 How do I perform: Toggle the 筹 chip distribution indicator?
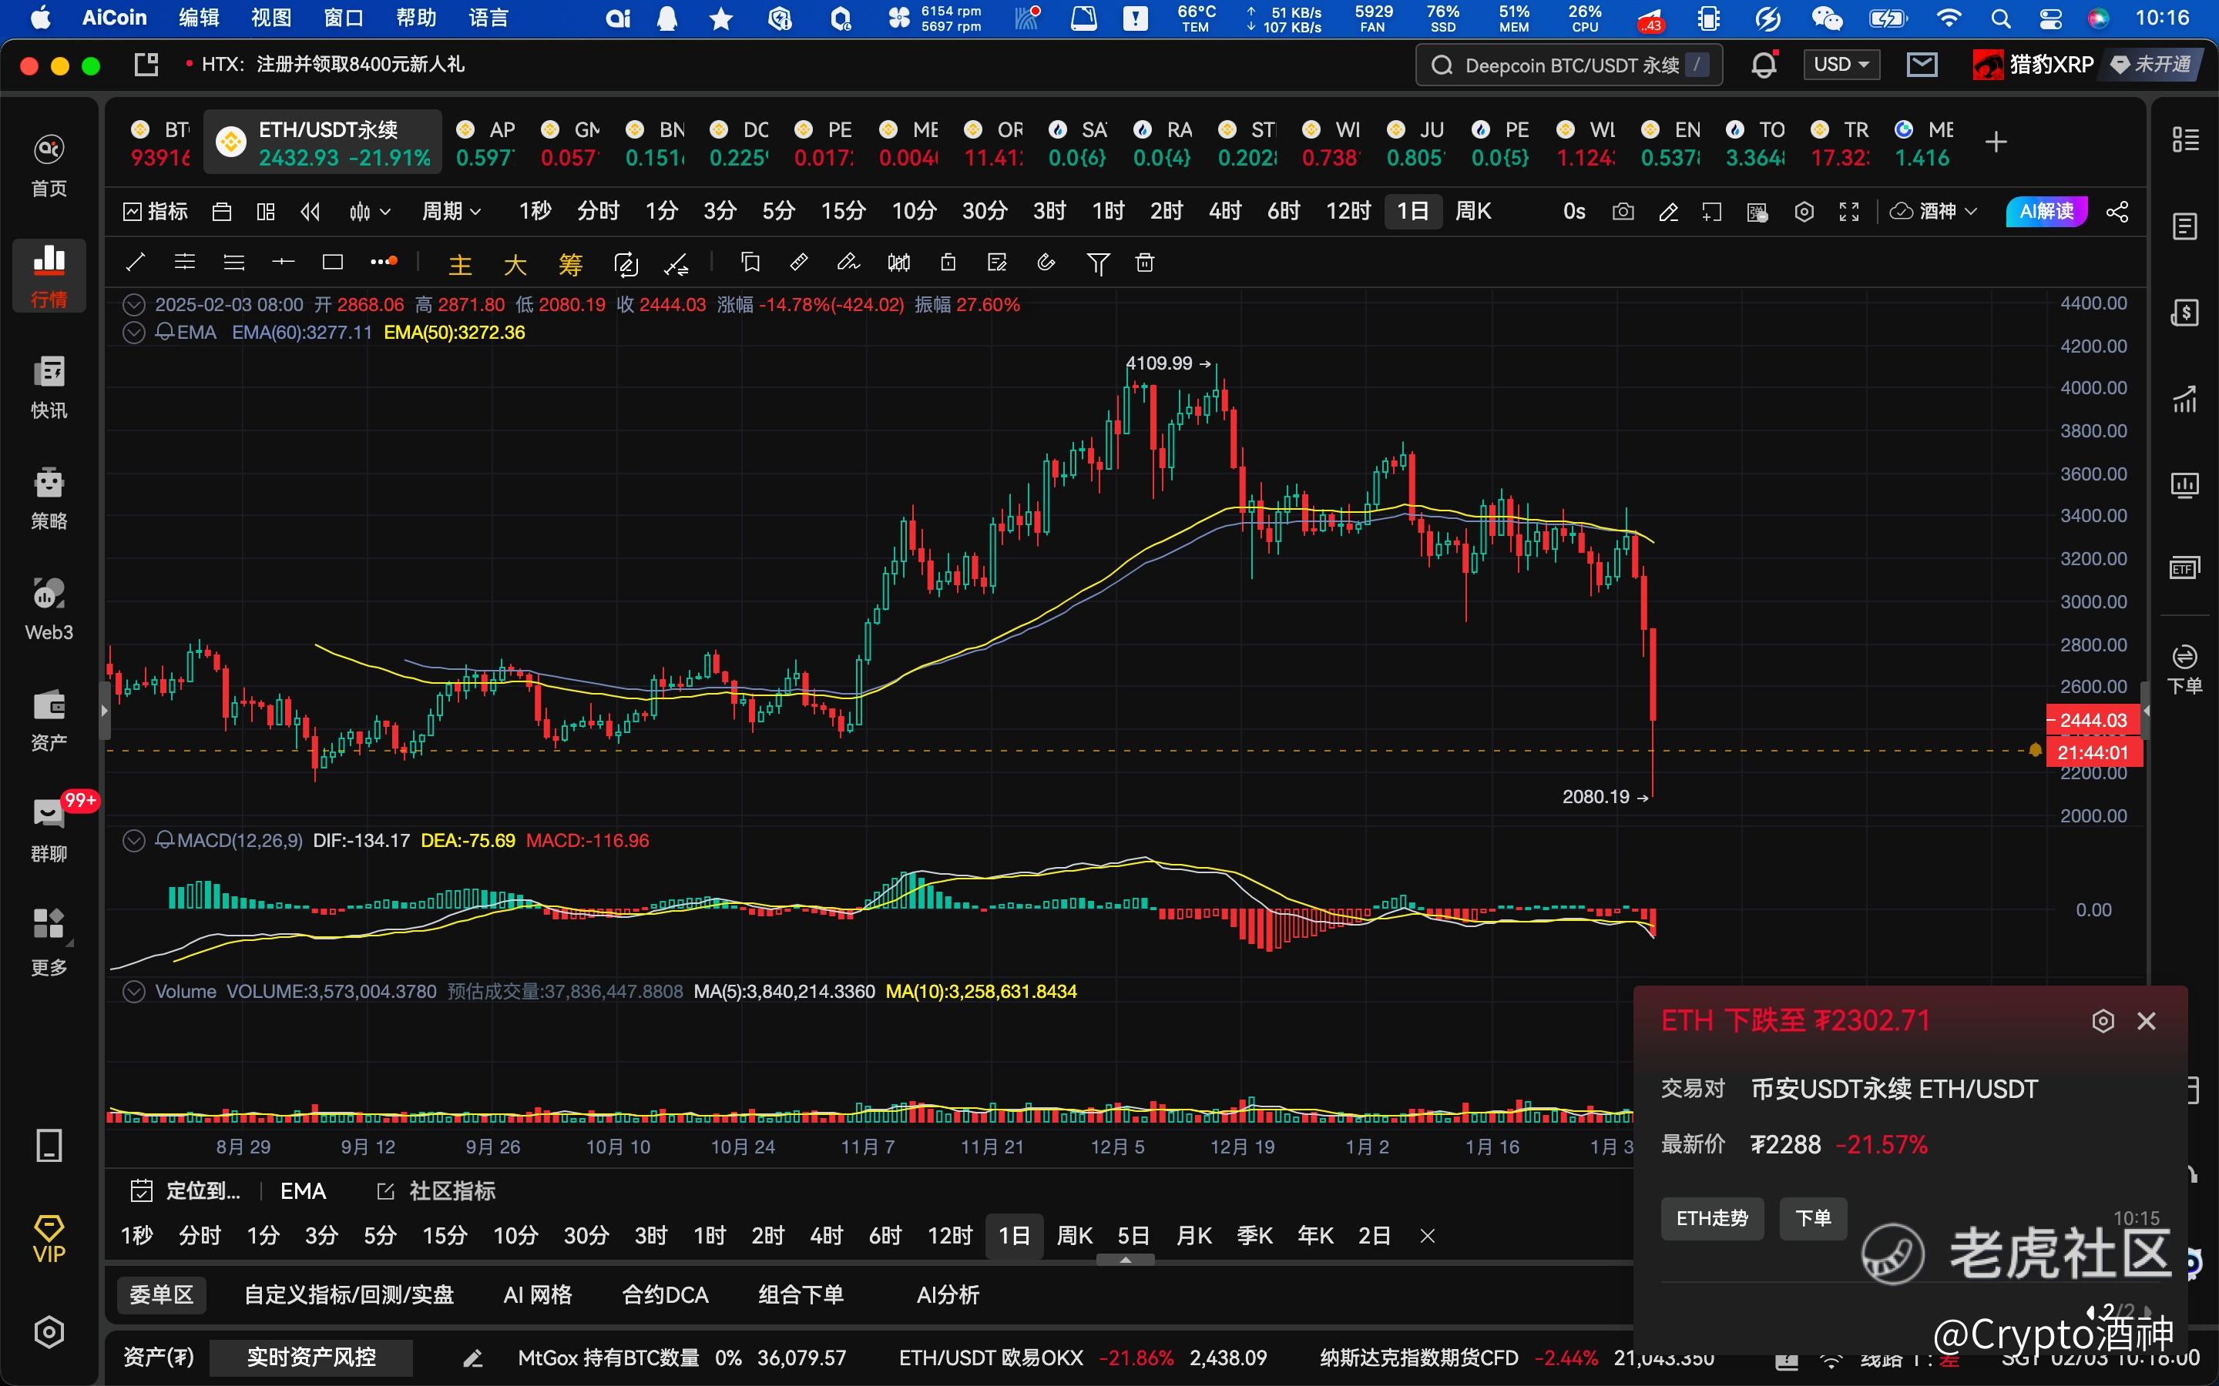[x=570, y=265]
